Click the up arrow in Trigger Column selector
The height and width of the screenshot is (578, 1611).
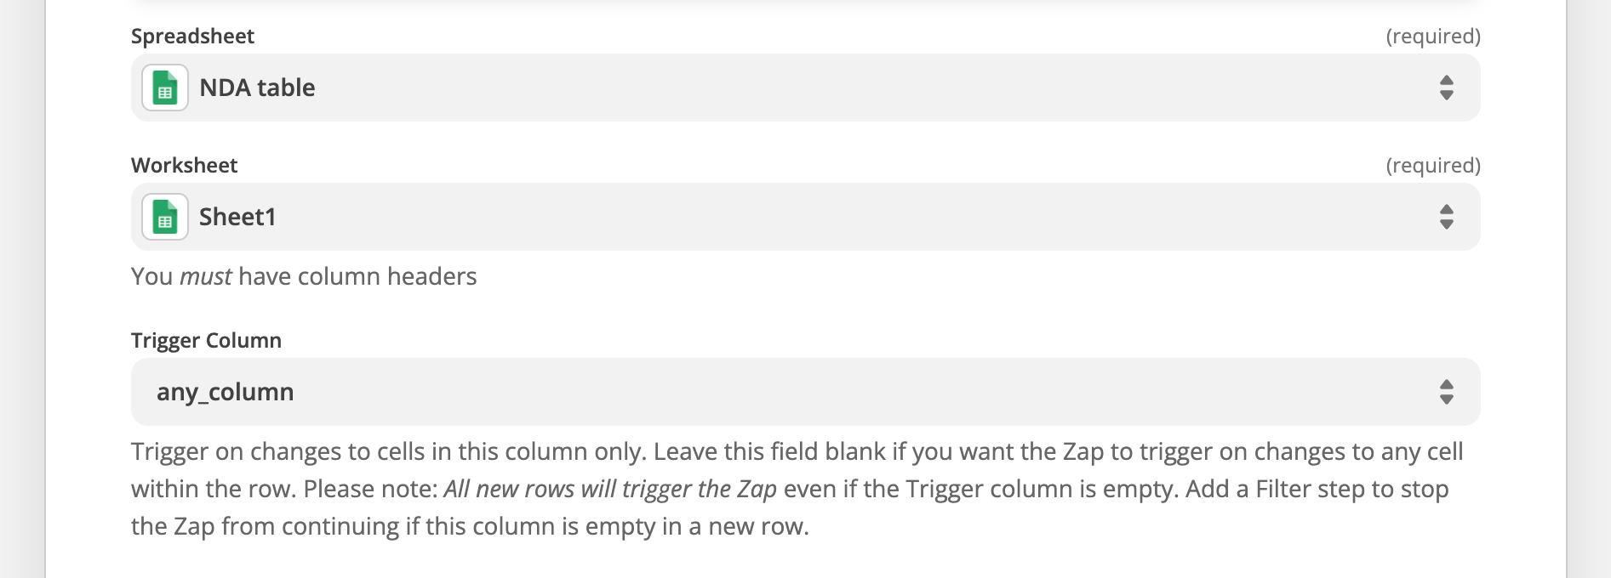pos(1446,384)
